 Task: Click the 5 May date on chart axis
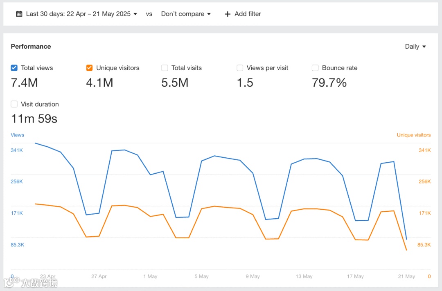click(202, 276)
